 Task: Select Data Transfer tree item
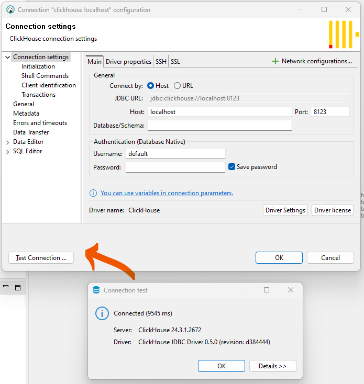click(31, 132)
